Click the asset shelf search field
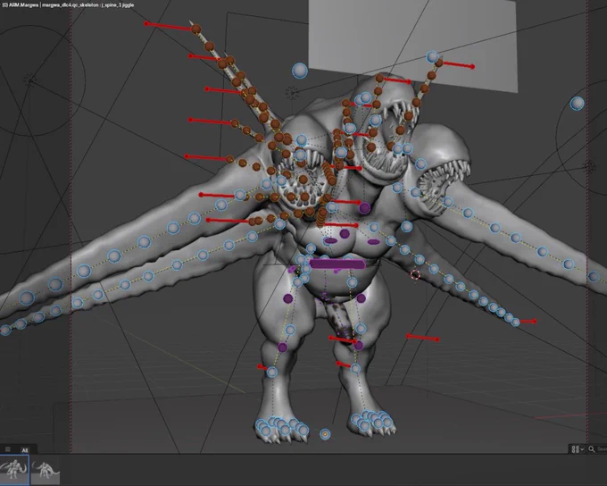Viewport: 607px width, 486px height. pyautogui.click(x=597, y=449)
